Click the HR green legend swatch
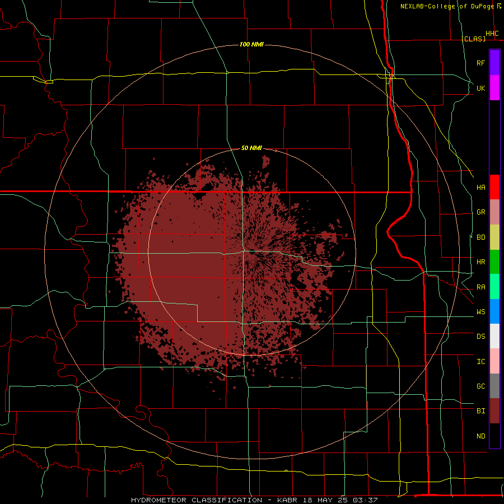The image size is (504, 504). tap(494, 262)
